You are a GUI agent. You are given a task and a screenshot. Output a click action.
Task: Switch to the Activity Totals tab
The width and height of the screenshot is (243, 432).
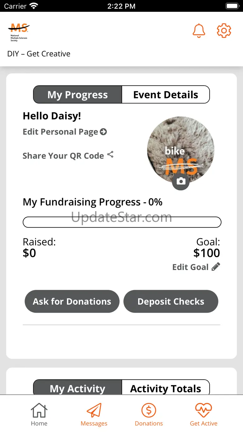pos(165,387)
